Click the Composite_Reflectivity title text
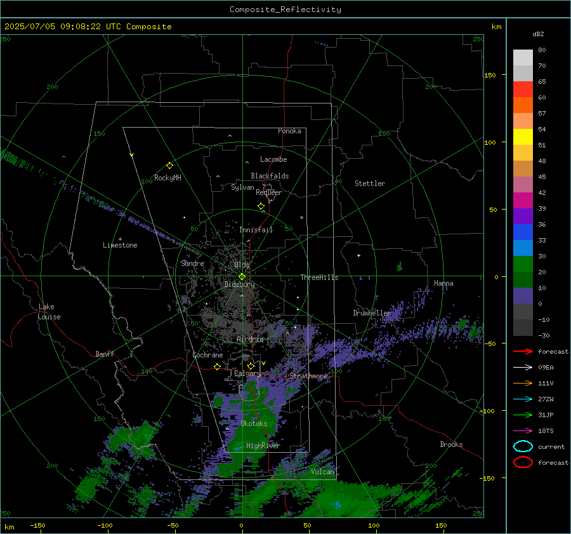 pyautogui.click(x=285, y=10)
